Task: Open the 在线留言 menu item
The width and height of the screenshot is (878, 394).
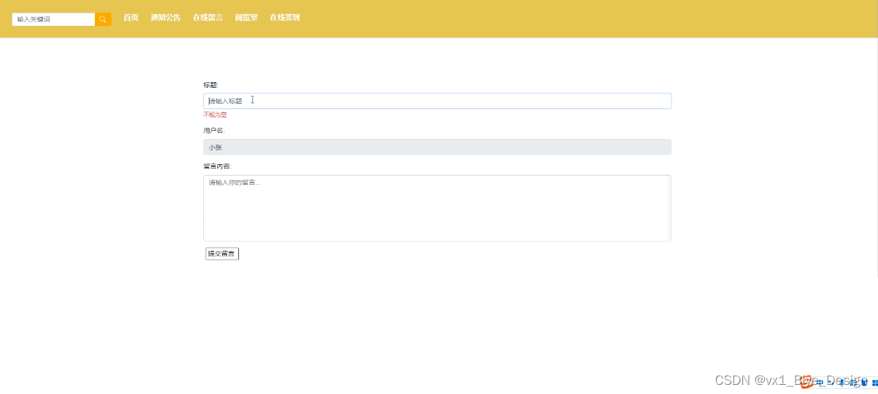Action: [x=207, y=18]
